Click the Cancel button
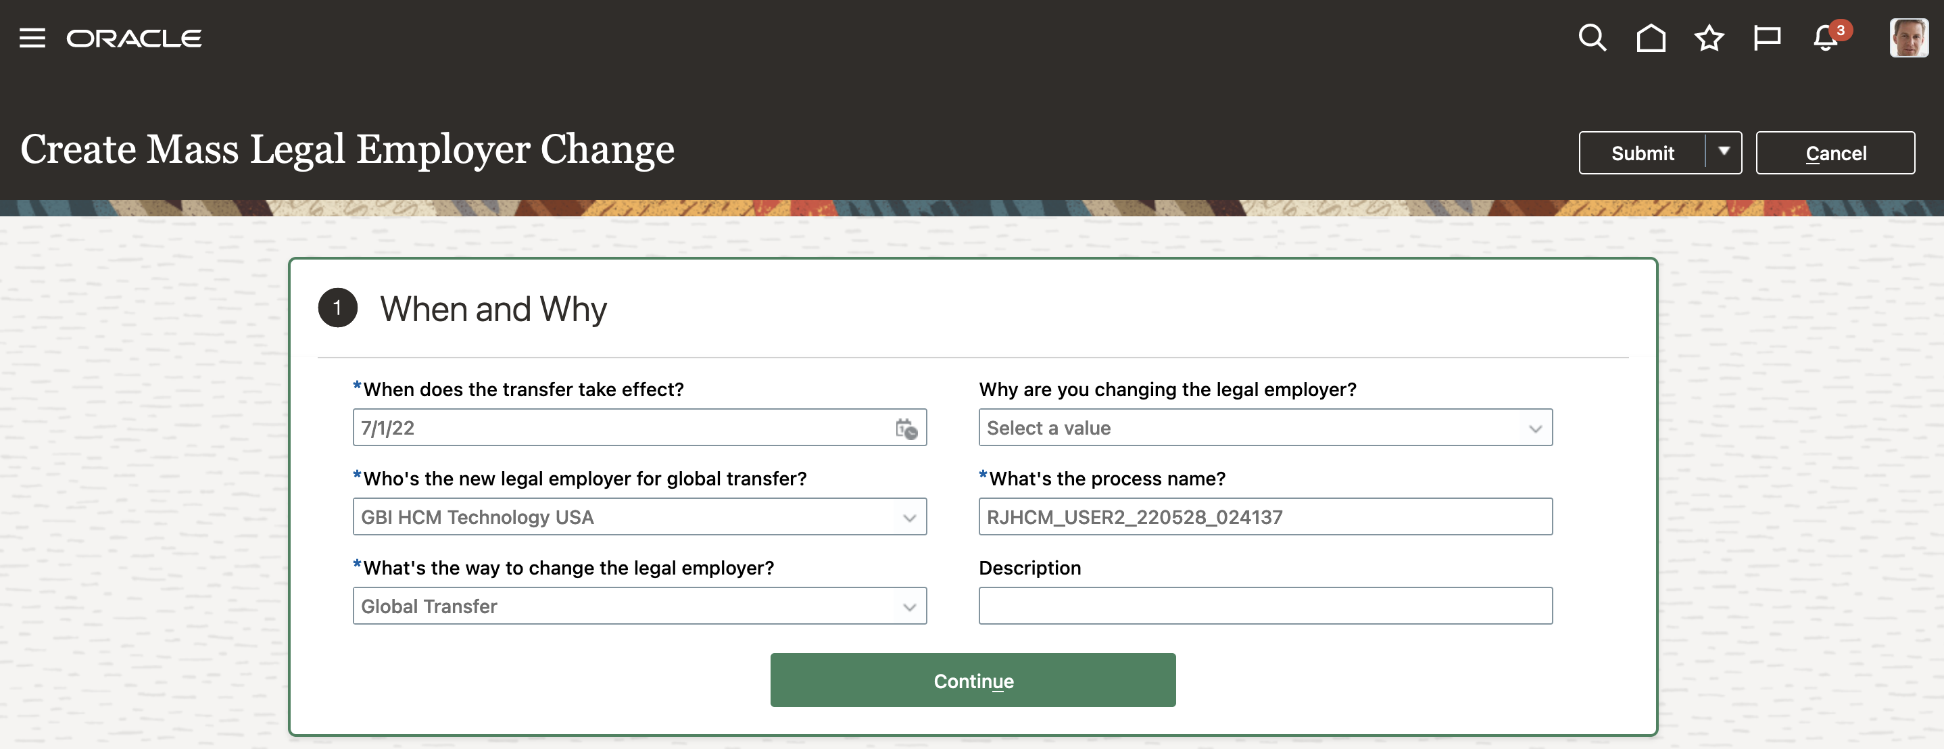This screenshot has width=1944, height=749. click(1835, 153)
